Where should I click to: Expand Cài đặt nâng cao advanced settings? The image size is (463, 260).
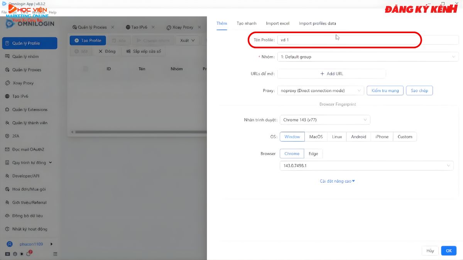tap(337, 181)
